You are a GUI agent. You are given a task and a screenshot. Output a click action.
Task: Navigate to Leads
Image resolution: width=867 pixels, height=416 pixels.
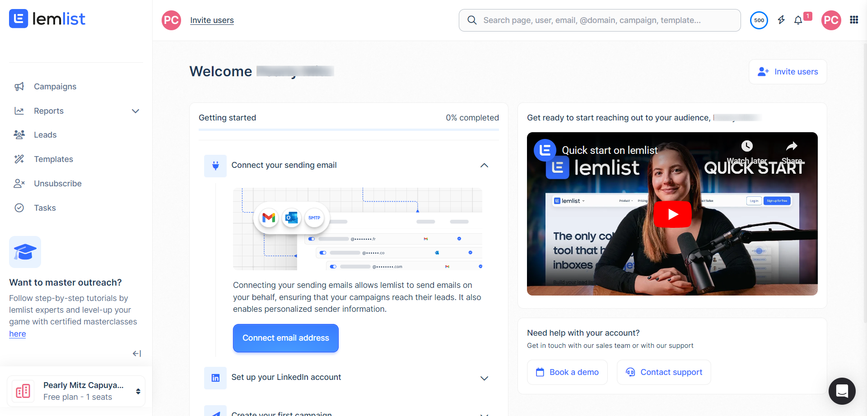45,135
